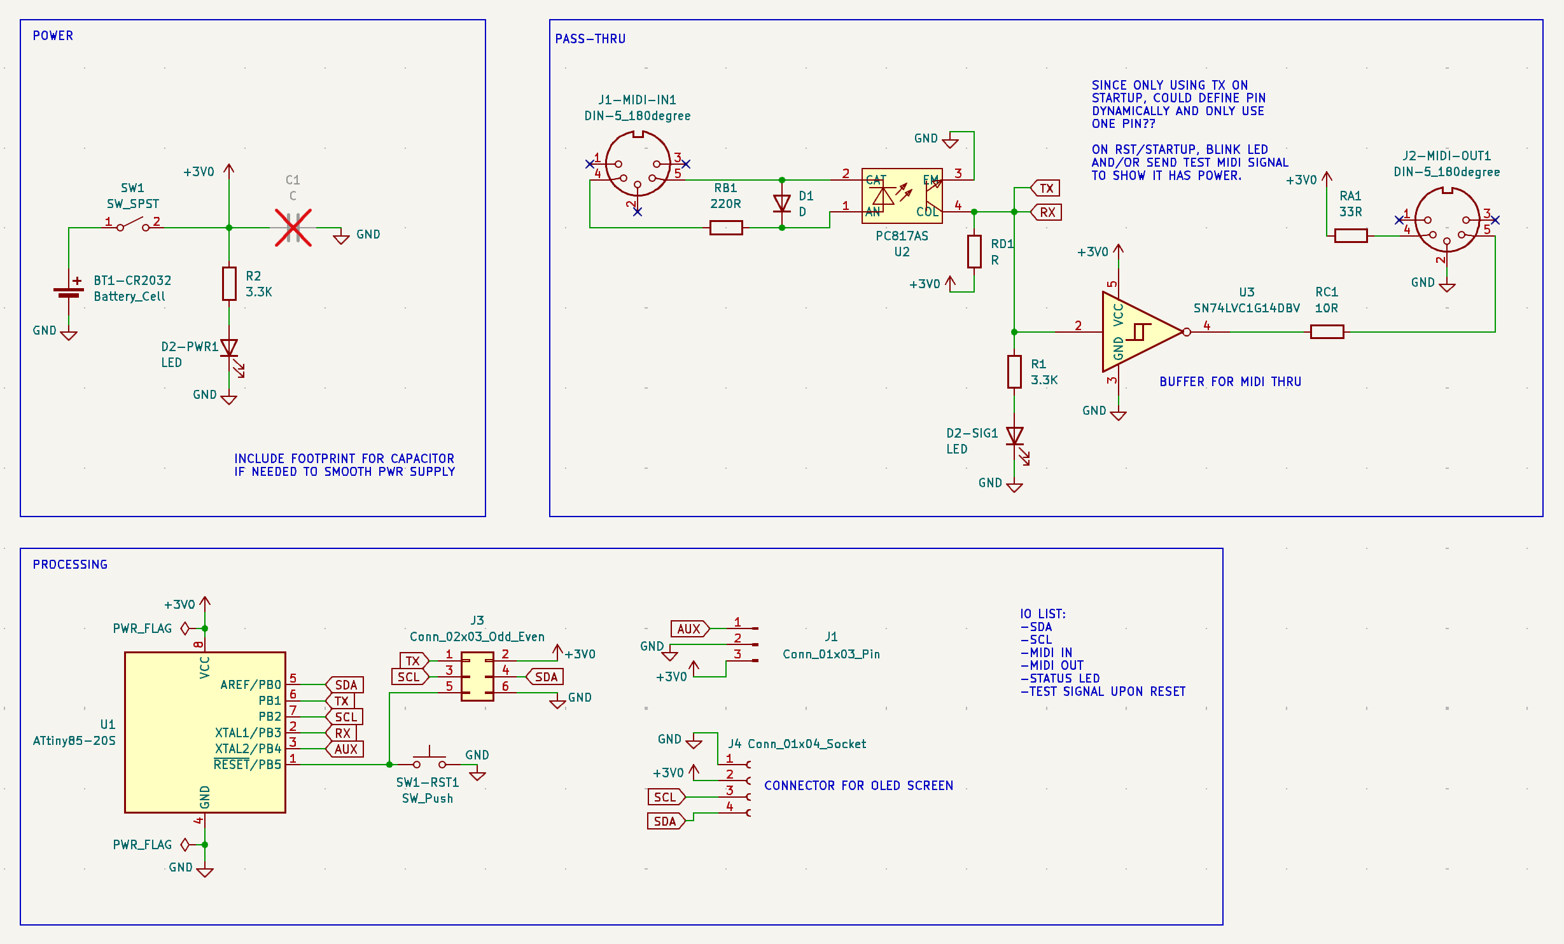Click resistor R1 3.3K in Pass-Thru block
Screen dimensions: 1564x944
[1014, 372]
